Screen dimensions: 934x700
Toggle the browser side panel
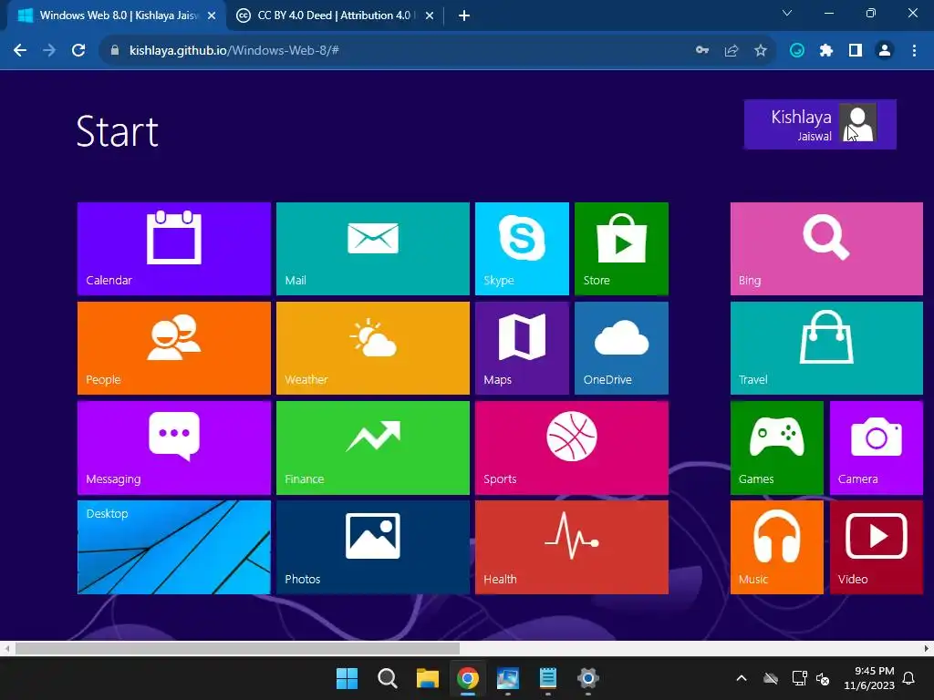pyautogui.click(x=856, y=51)
